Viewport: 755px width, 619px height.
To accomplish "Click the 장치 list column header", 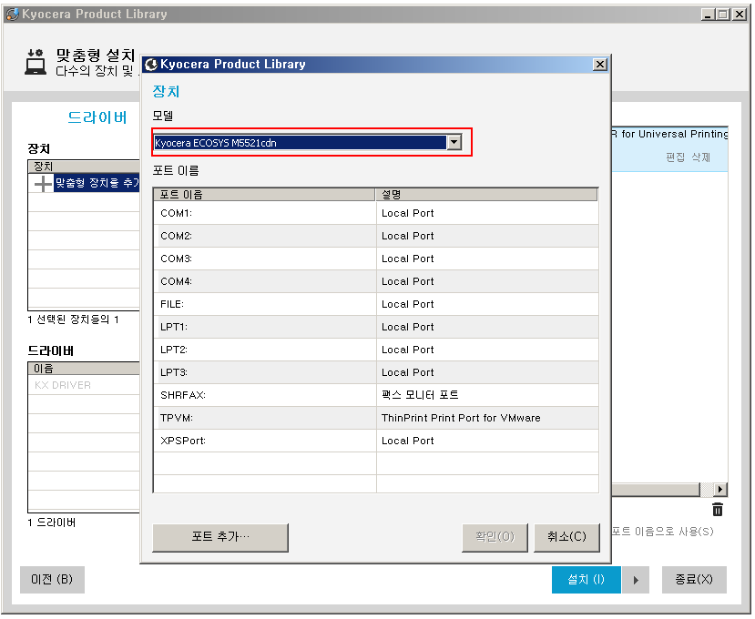I will pos(85,167).
